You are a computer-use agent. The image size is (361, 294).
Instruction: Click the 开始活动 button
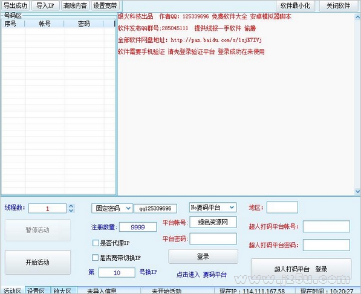tap(37, 262)
